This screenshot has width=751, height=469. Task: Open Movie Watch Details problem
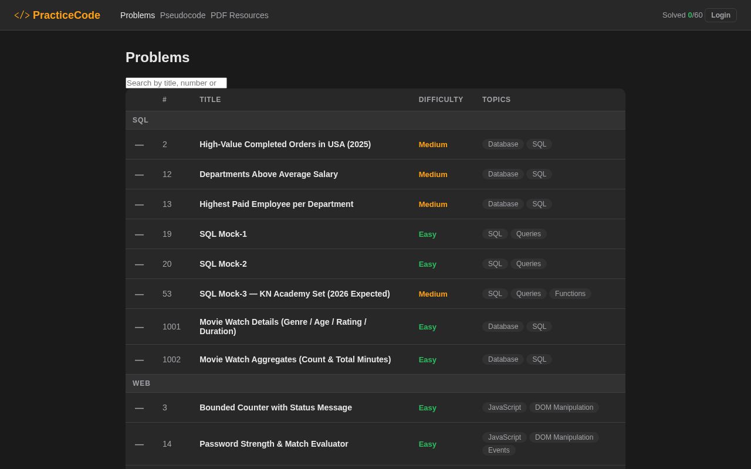click(283, 327)
